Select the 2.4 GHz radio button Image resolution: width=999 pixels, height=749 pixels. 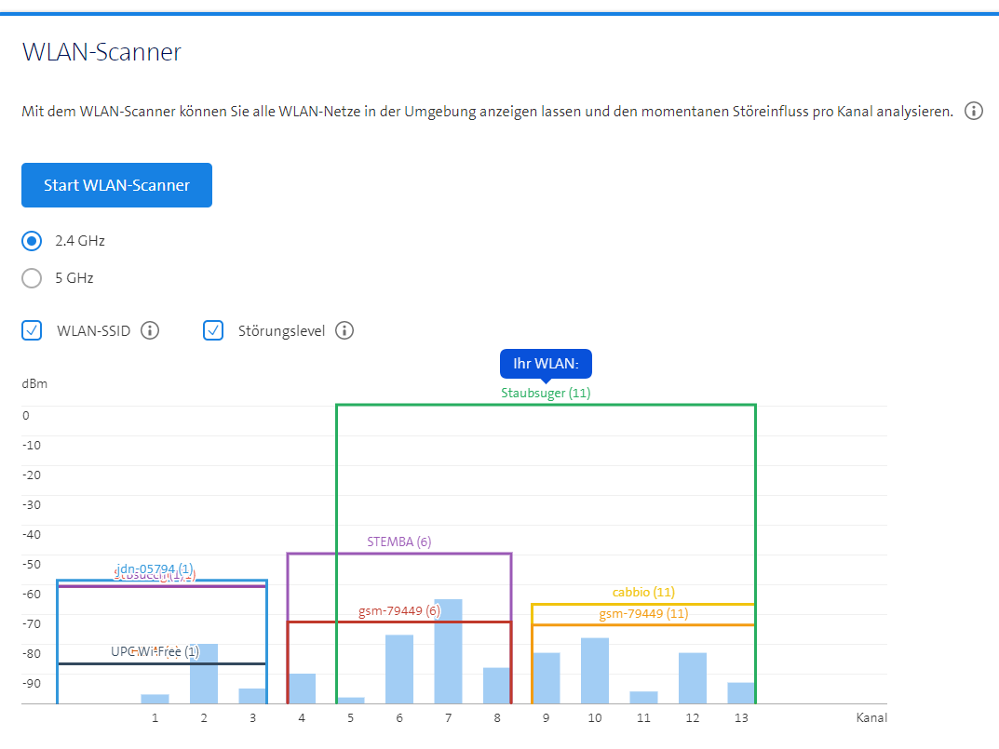[x=32, y=241]
